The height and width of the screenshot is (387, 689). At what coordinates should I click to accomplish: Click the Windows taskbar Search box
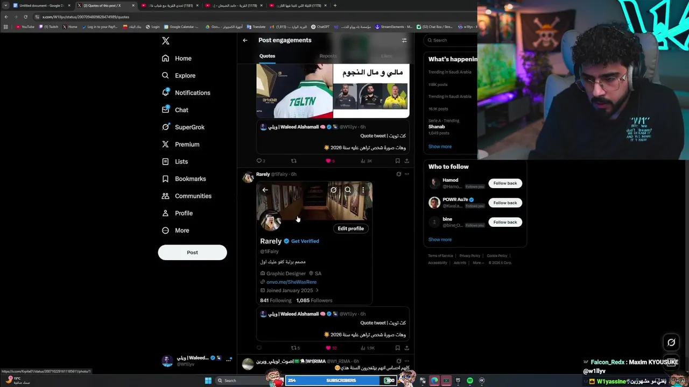242,381
